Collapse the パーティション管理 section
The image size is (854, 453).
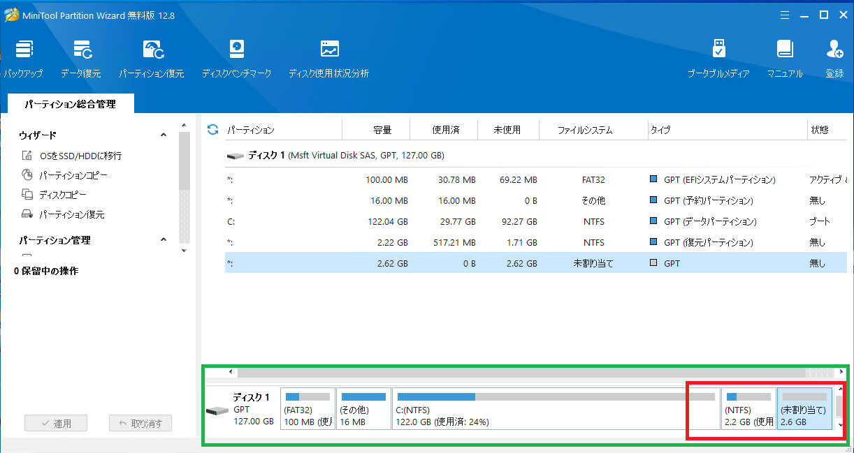[164, 239]
